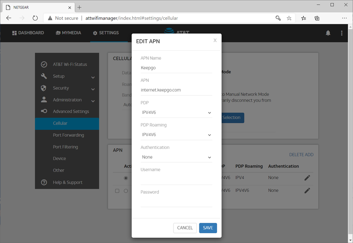Screen dimensions: 353x243
Task: Check the second APN row checkbox
Action: pos(117,191)
